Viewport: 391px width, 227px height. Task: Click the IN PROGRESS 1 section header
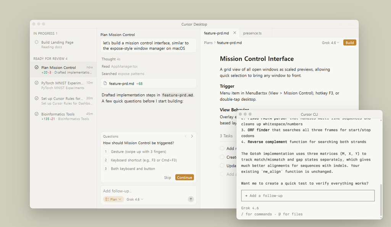click(45, 33)
